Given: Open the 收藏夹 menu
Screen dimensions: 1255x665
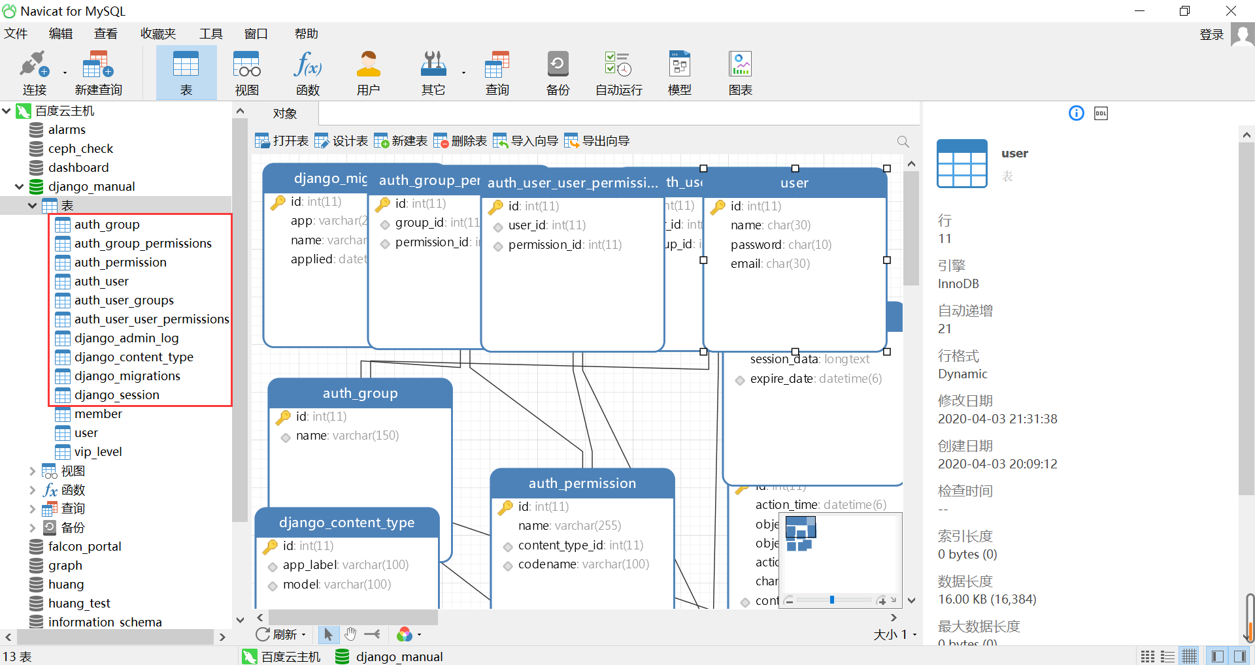Looking at the screenshot, I should click(x=158, y=34).
